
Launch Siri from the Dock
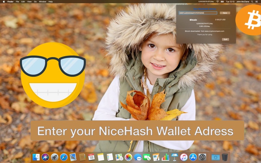click(45, 157)
